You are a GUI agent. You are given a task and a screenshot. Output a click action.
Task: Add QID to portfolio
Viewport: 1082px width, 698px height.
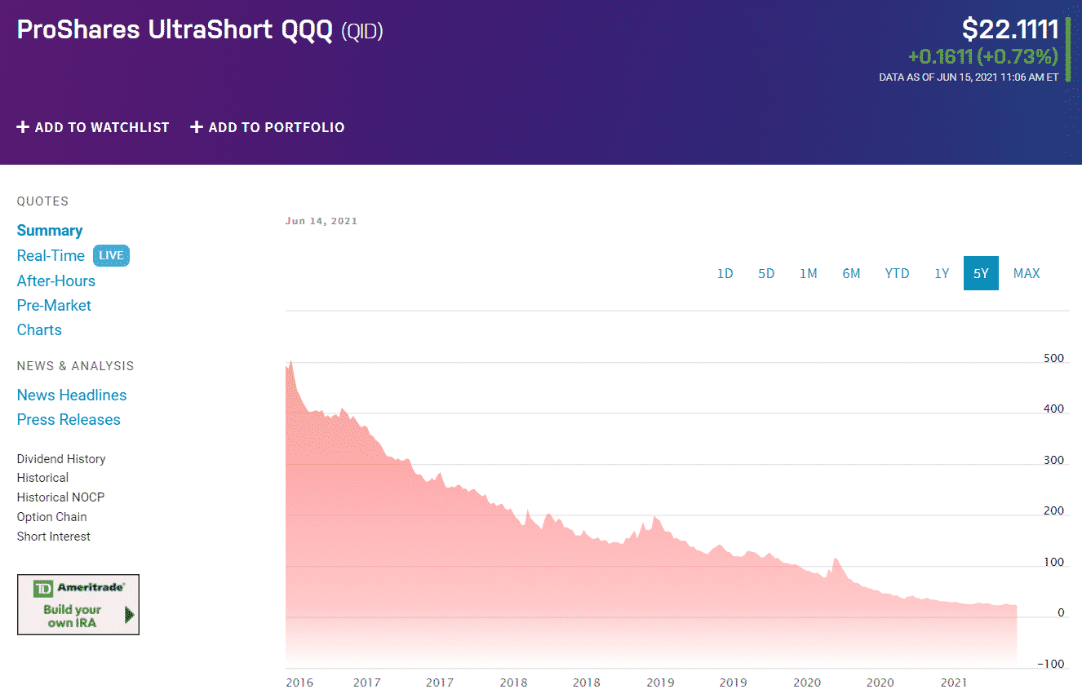(x=268, y=127)
